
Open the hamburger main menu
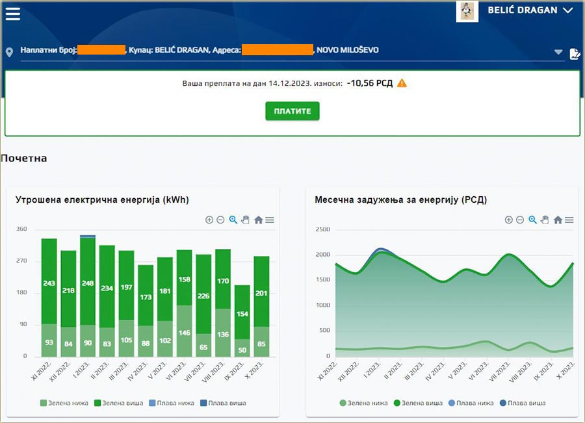(13, 14)
